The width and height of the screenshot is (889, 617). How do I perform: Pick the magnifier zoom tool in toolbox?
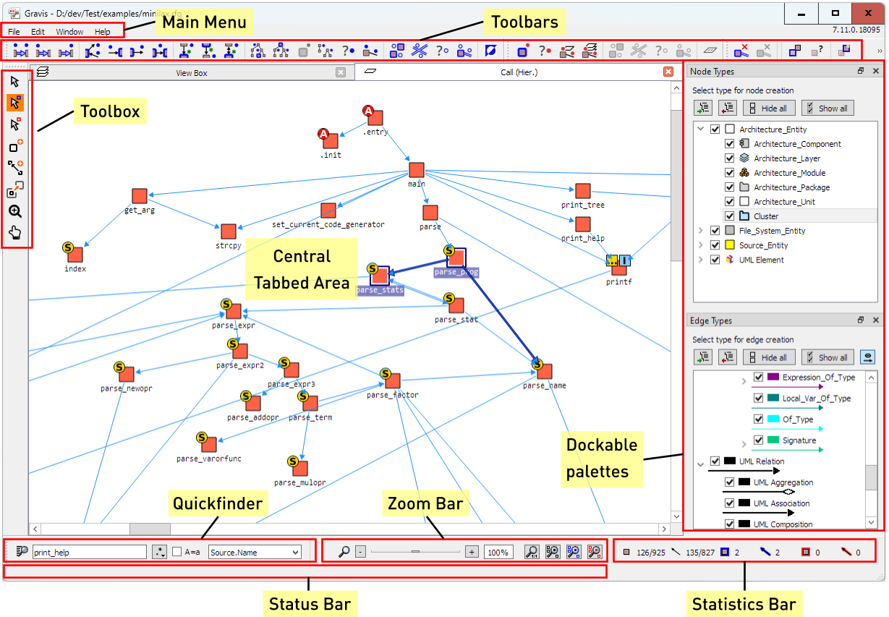click(x=15, y=211)
